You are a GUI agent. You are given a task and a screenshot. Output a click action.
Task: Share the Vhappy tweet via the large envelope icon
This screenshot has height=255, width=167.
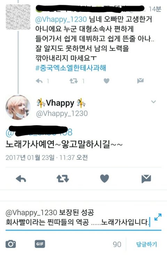tap(146, 179)
